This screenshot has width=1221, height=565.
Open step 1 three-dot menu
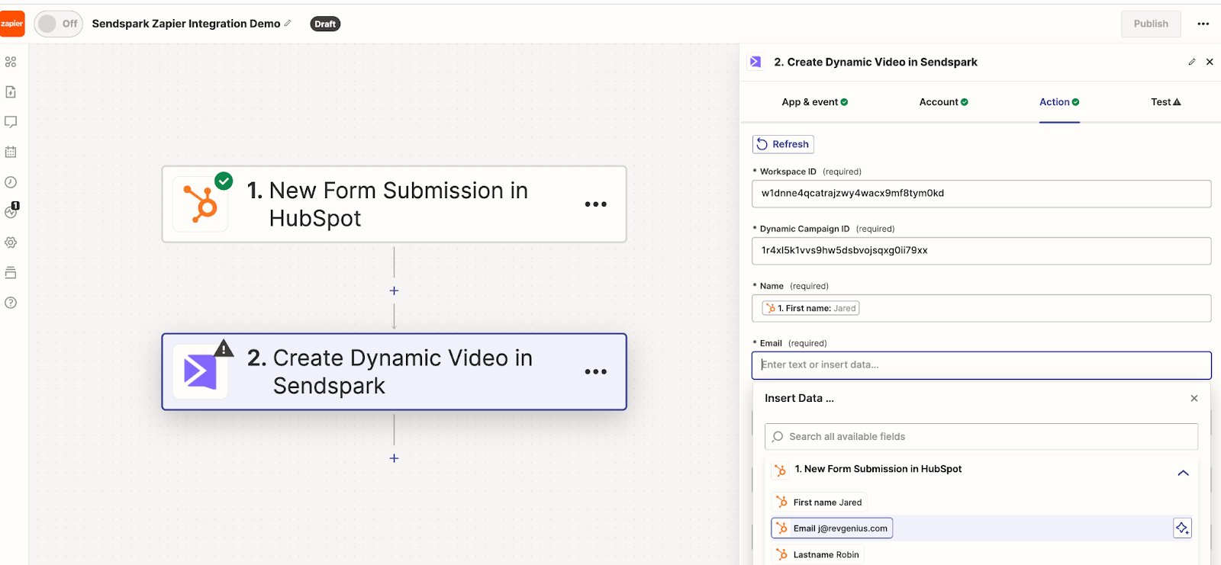596,204
